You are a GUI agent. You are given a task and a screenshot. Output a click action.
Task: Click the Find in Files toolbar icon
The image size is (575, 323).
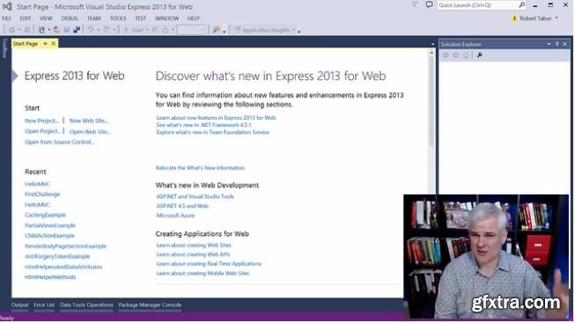[217, 30]
